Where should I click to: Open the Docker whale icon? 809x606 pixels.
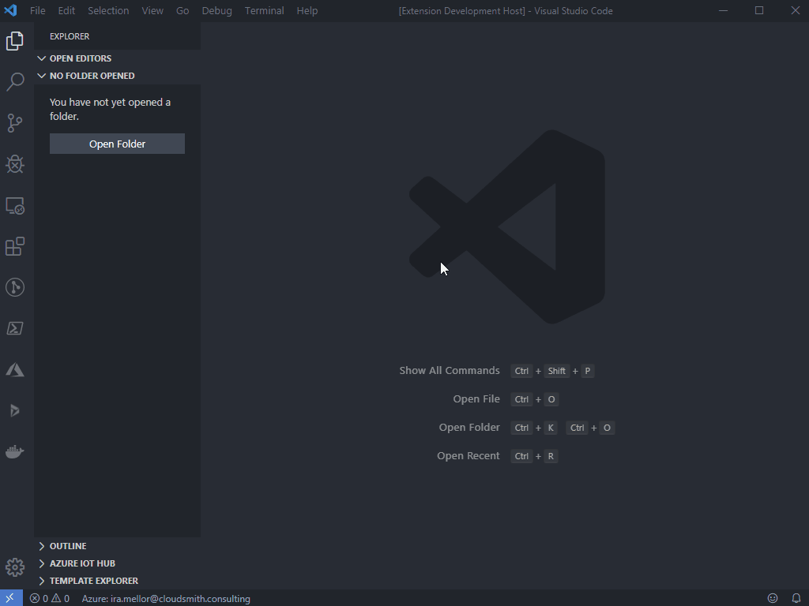15,451
